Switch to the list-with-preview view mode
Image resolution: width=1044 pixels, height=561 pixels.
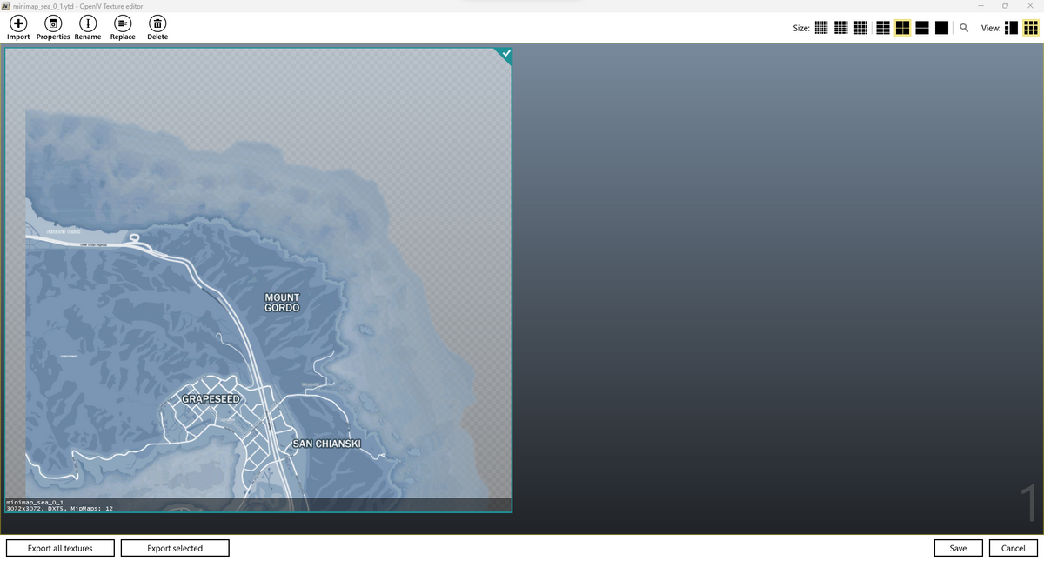[1011, 28]
